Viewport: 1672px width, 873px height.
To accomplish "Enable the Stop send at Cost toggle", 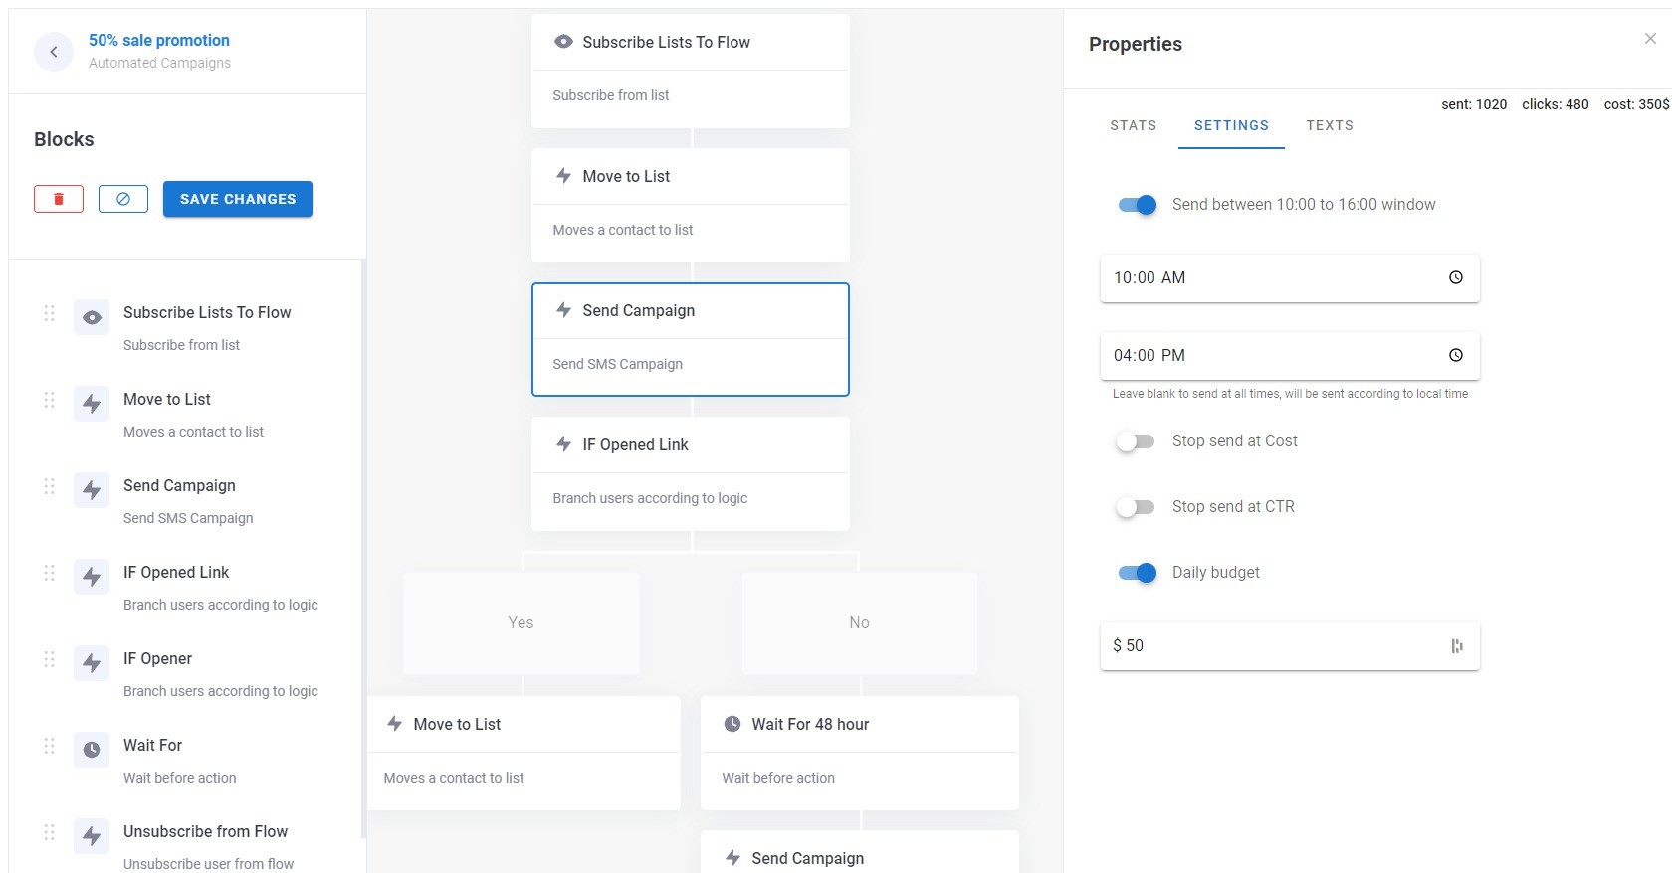I will [1135, 441].
